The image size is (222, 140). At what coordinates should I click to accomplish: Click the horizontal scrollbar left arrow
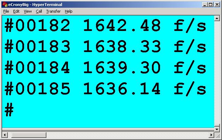pos(5,135)
